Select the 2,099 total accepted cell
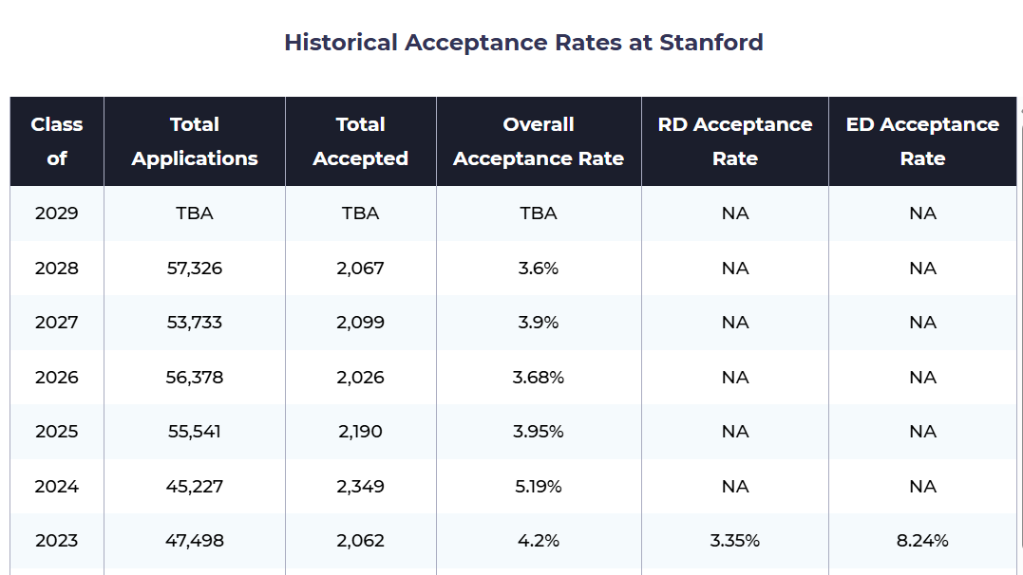Image resolution: width=1023 pixels, height=575 pixels. [x=360, y=322]
